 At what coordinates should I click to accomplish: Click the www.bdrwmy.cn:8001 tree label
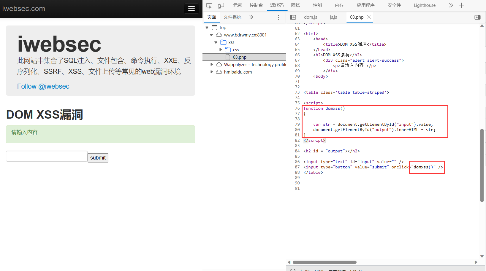tap(245, 35)
